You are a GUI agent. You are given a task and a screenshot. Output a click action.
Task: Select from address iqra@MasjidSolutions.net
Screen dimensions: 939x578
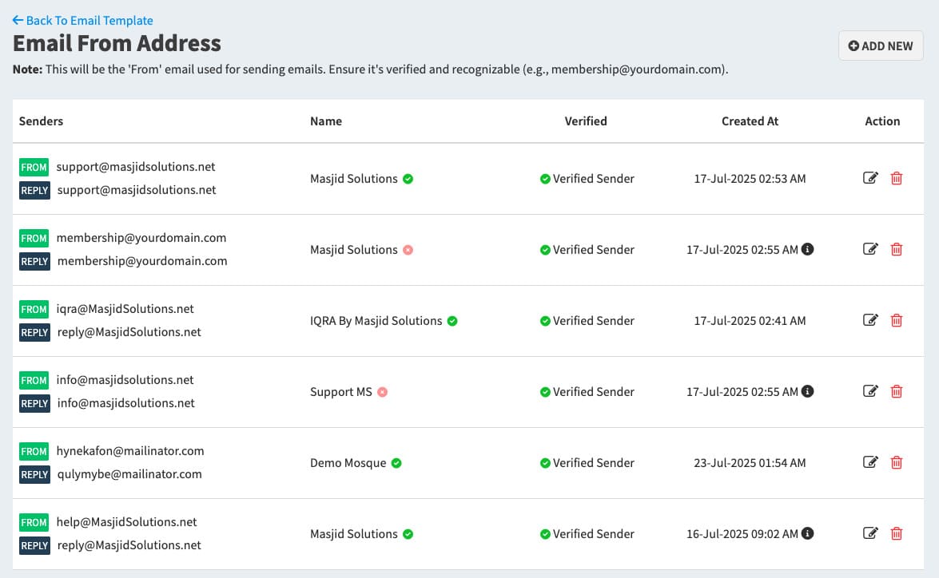point(125,309)
